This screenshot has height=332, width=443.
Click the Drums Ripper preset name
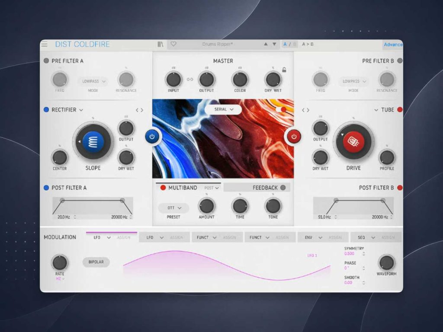click(218, 45)
